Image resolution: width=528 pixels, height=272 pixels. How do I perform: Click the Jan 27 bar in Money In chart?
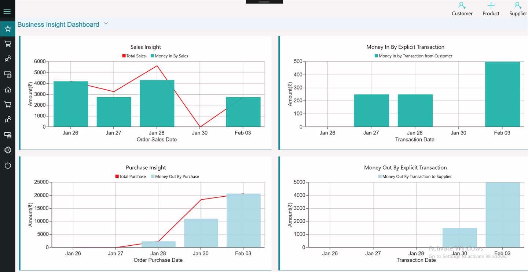click(371, 111)
